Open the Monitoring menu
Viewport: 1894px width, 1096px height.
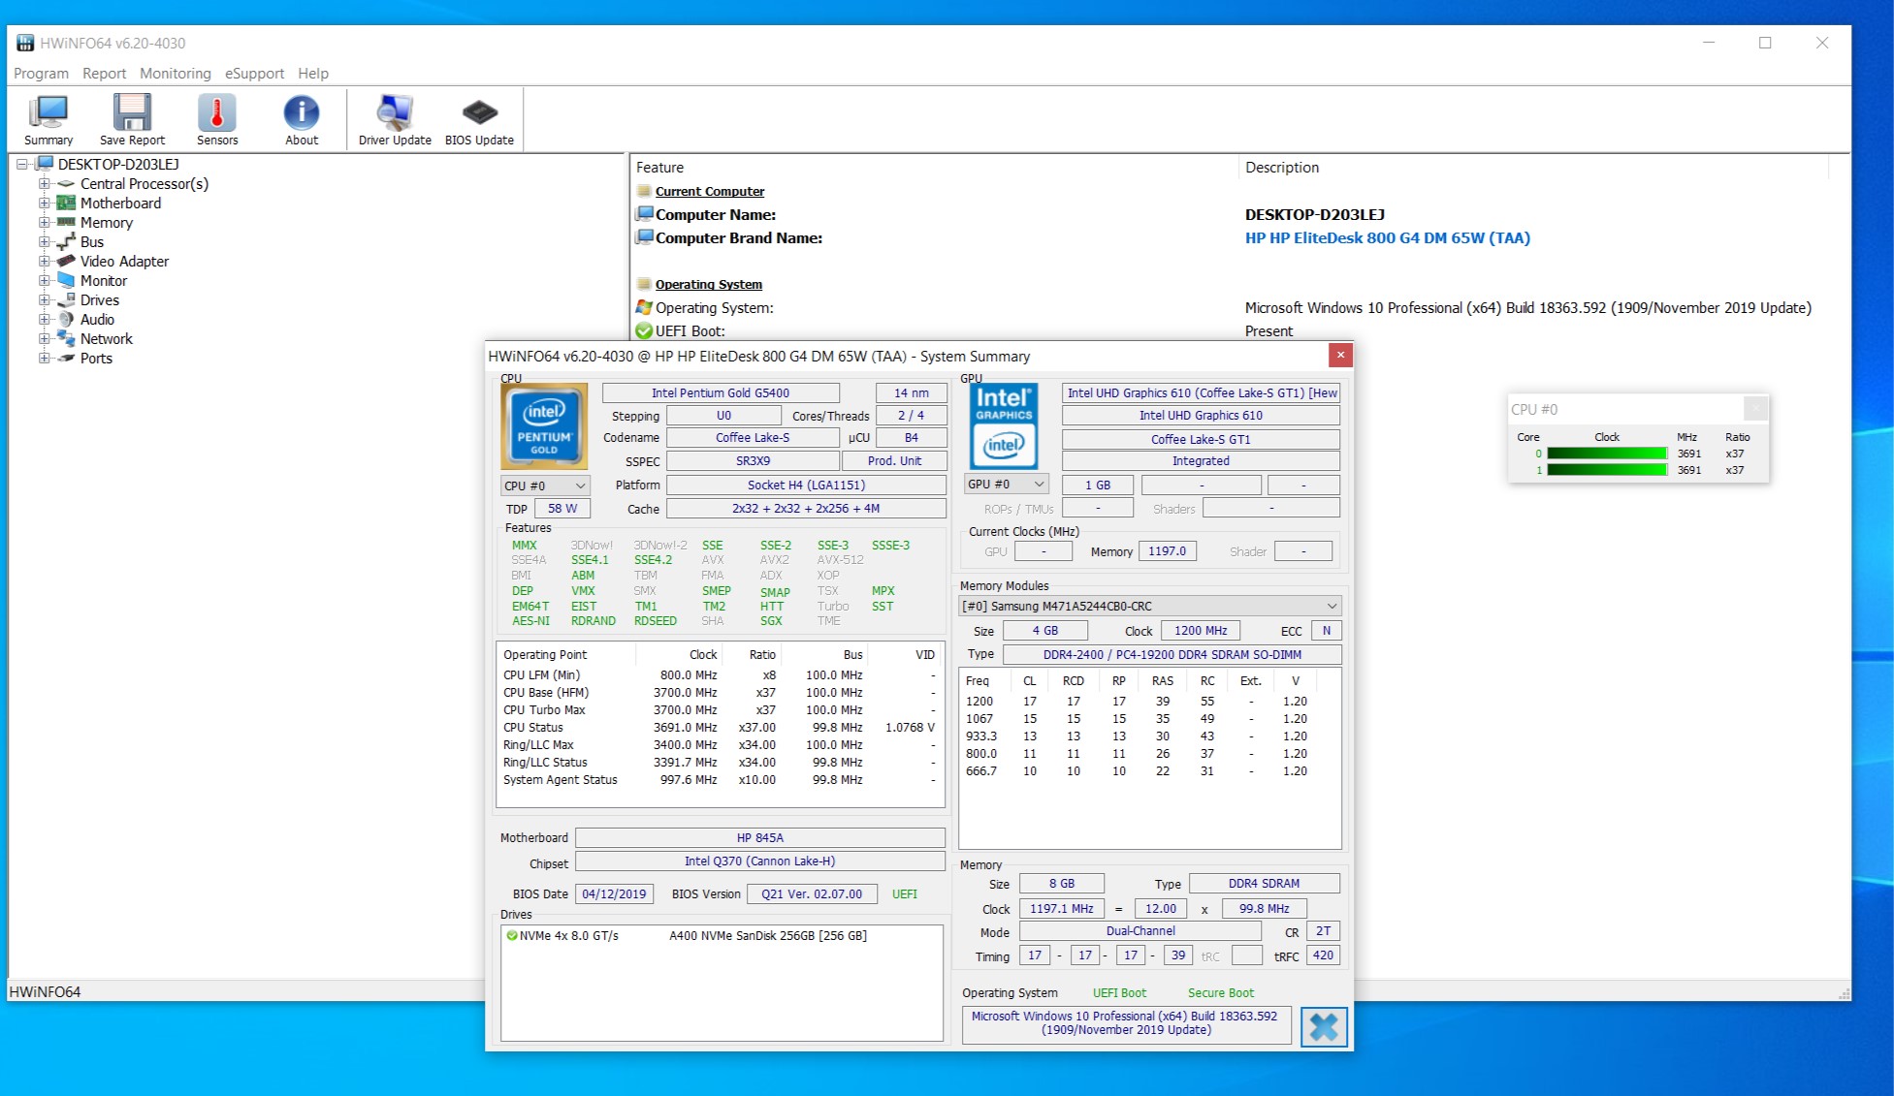click(x=175, y=74)
